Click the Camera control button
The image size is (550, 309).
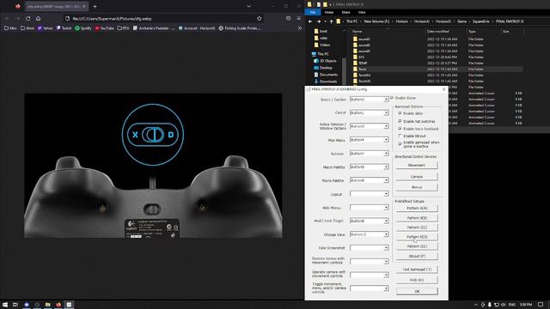pyautogui.click(x=417, y=177)
